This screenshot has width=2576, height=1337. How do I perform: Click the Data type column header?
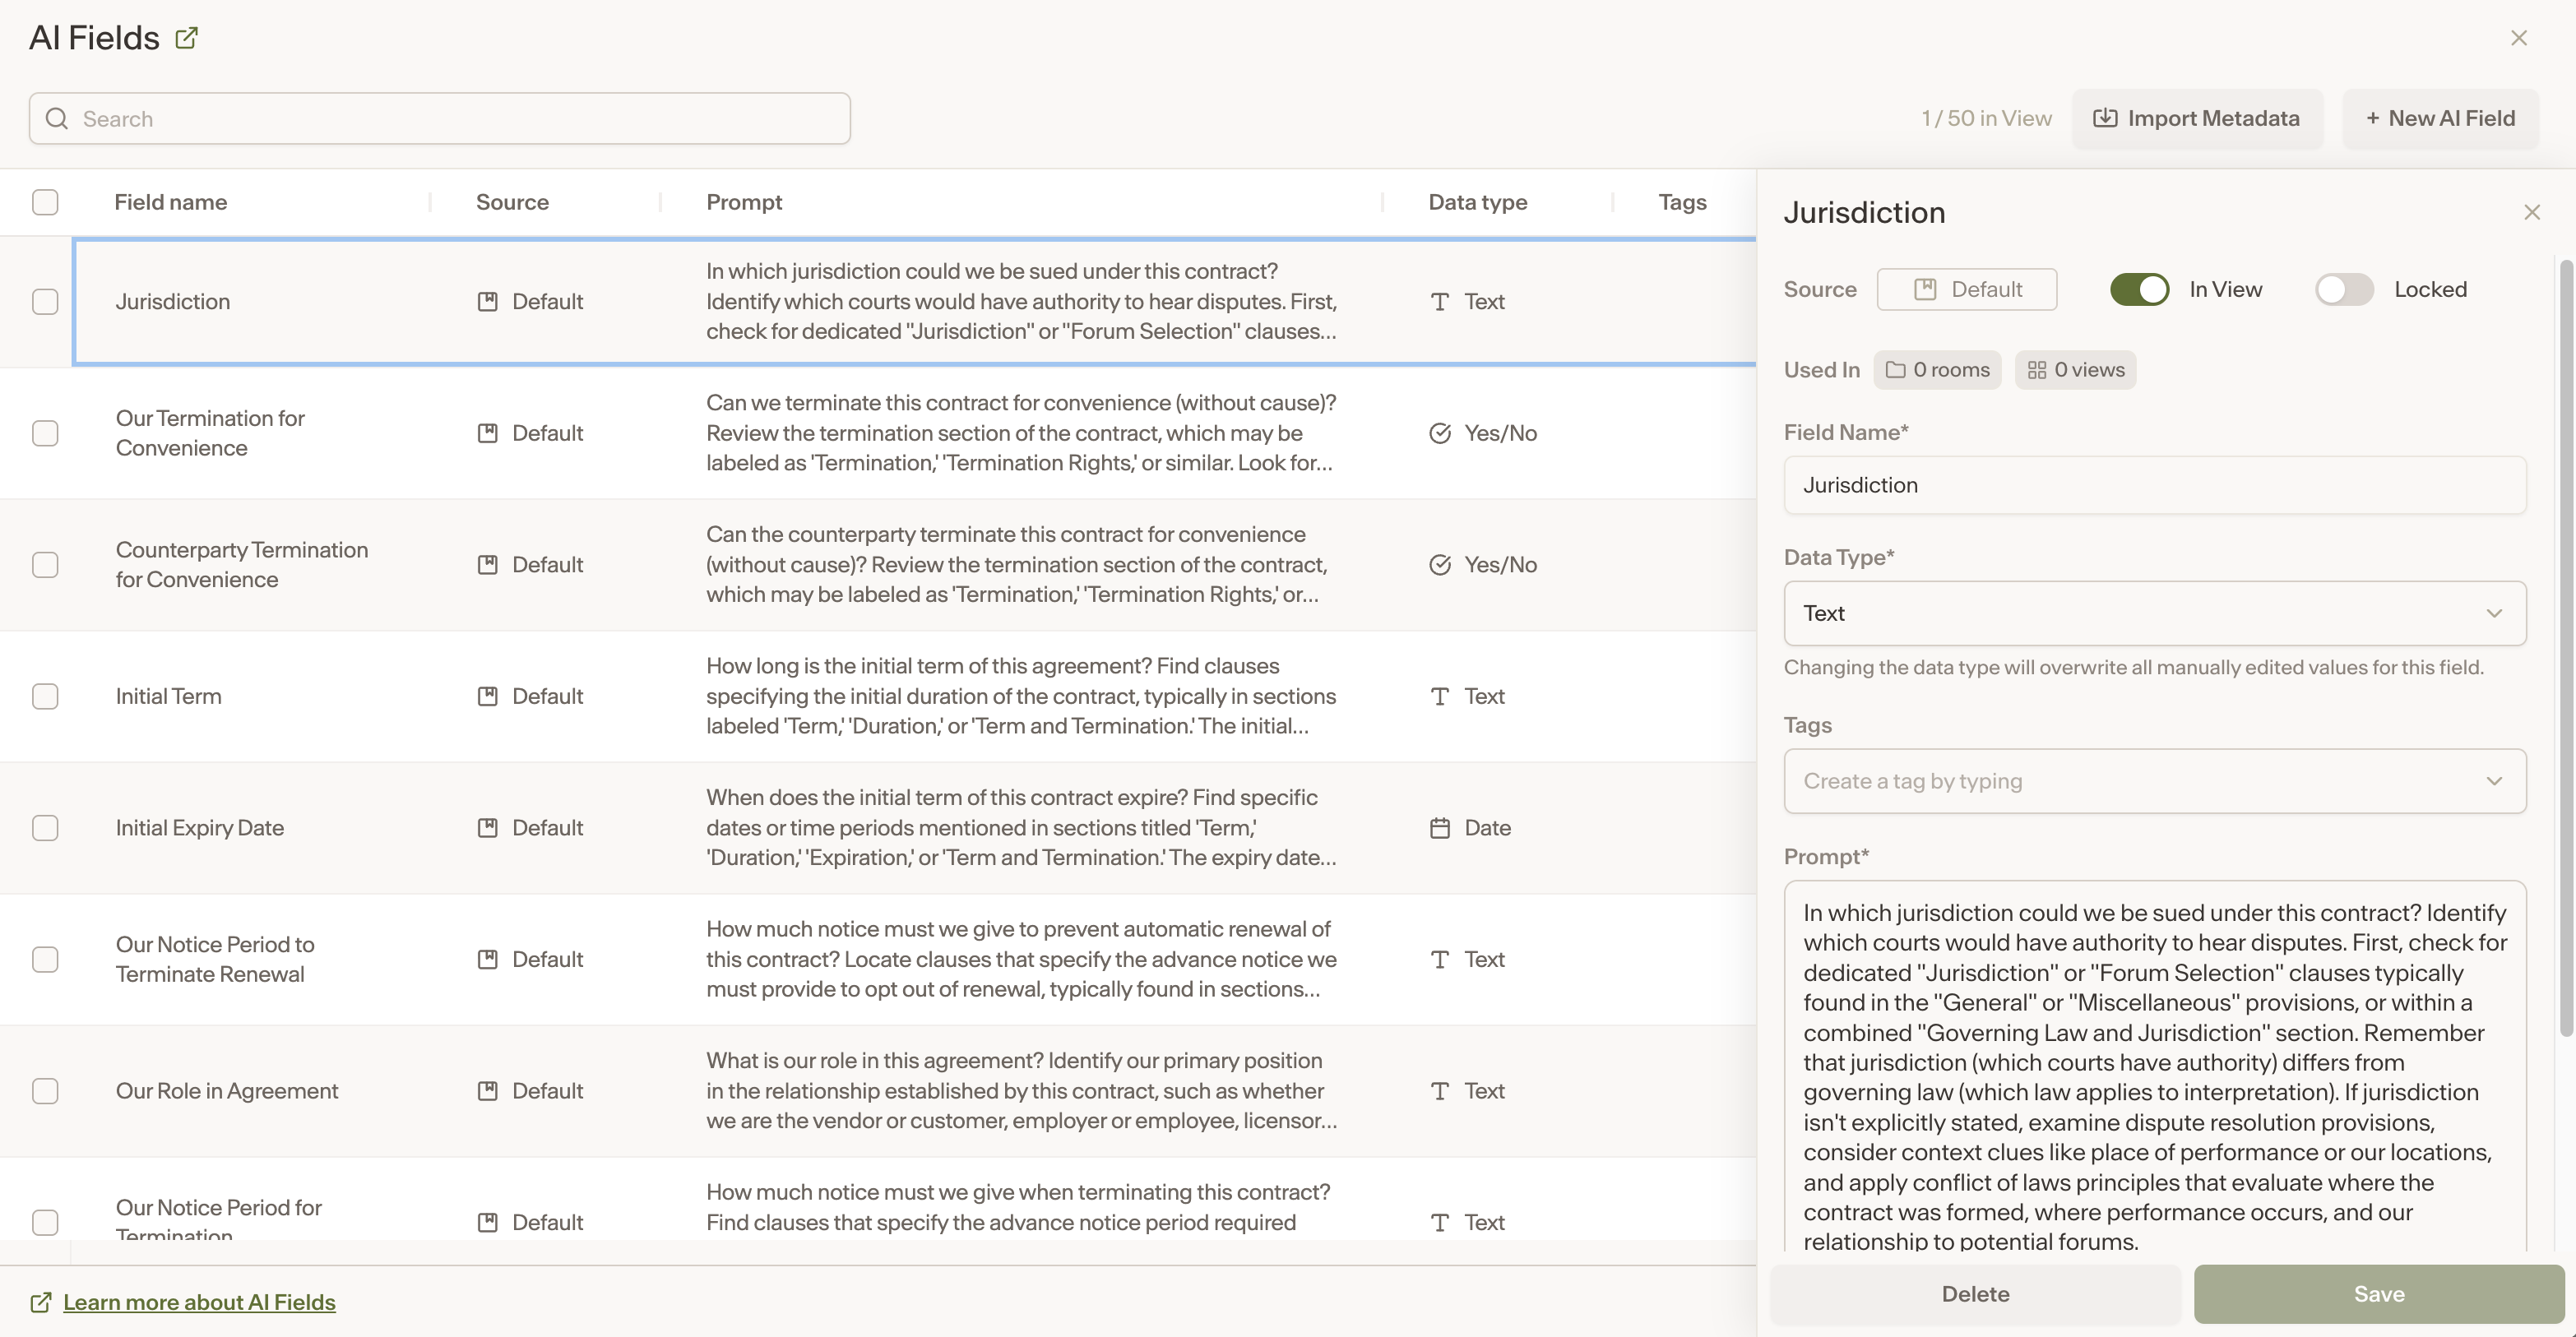click(1478, 202)
